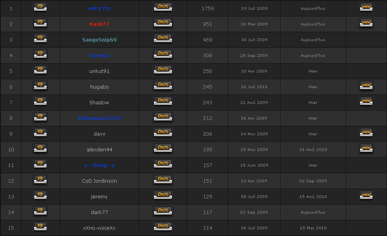The width and height of the screenshot is (387, 236).
Task: Open the WWW website icon for wR KYO
Action: coord(366,7)
